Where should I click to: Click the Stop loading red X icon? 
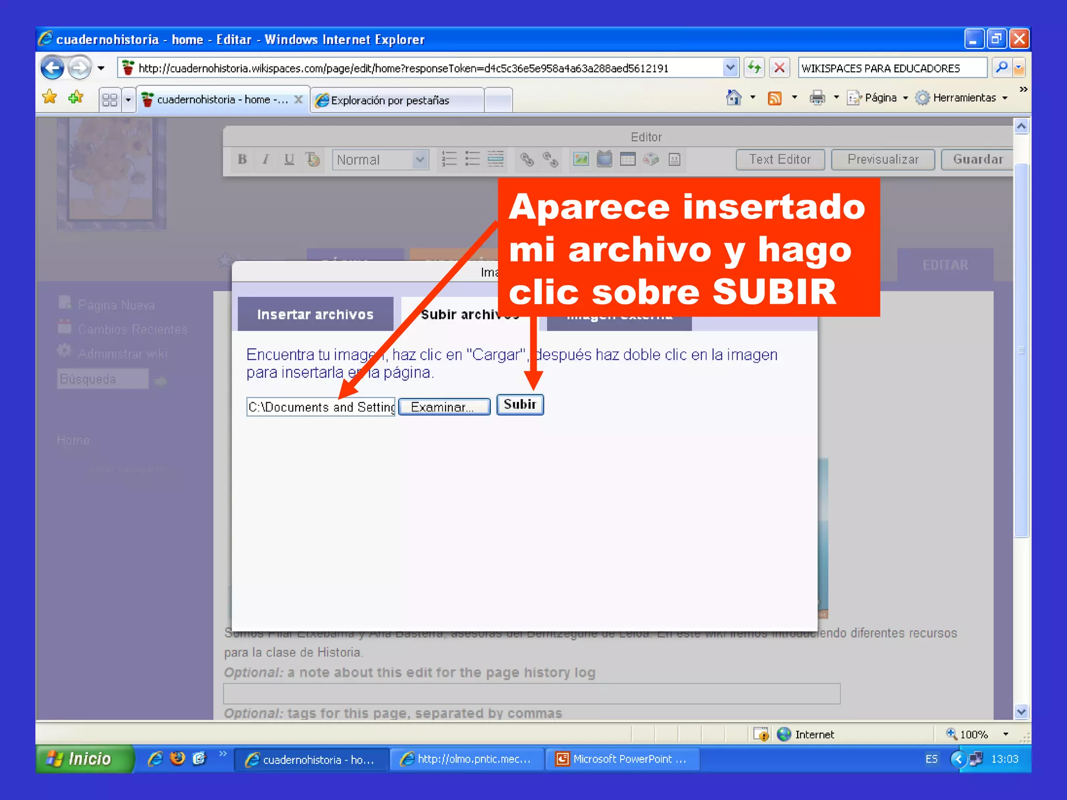click(x=779, y=68)
